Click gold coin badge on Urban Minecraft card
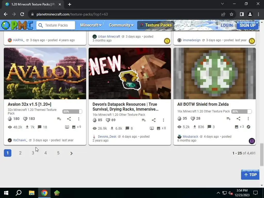Viewport: 264px width, 198px height. pyautogui.click(x=167, y=41)
